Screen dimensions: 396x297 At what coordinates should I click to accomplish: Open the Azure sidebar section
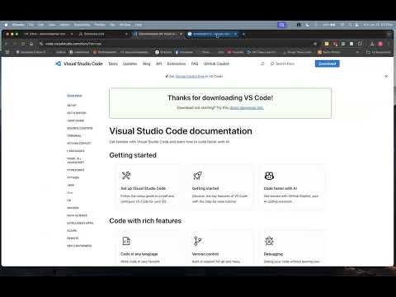[72, 231]
